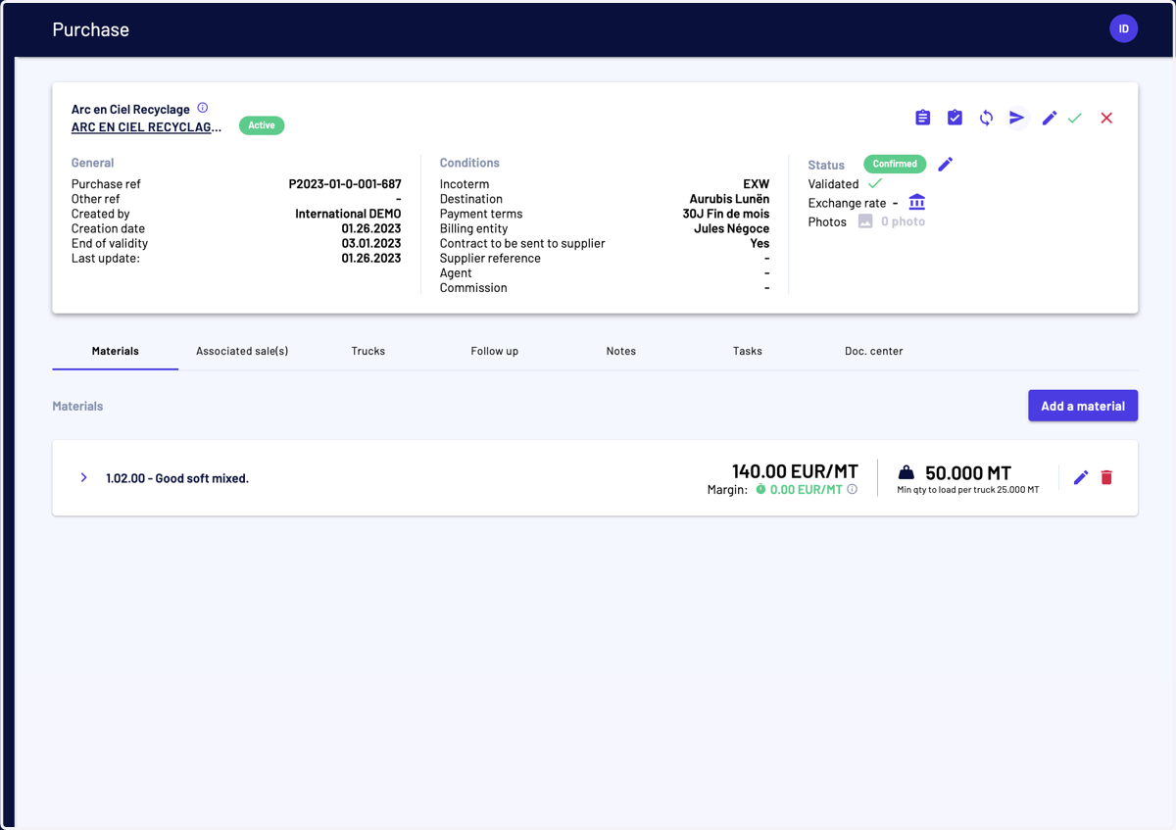Click the weight icon beside 50.000 MT
This screenshot has width=1176, height=830.
(x=906, y=472)
